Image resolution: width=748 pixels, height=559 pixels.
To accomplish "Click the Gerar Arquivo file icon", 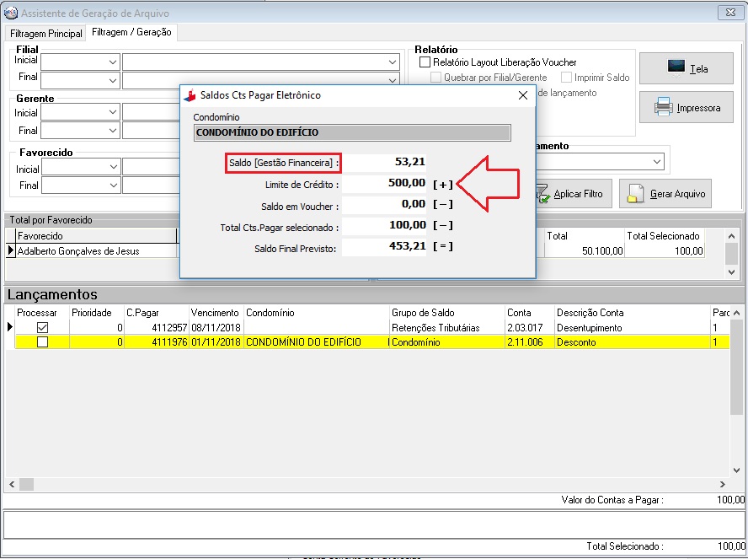I will pyautogui.click(x=634, y=194).
